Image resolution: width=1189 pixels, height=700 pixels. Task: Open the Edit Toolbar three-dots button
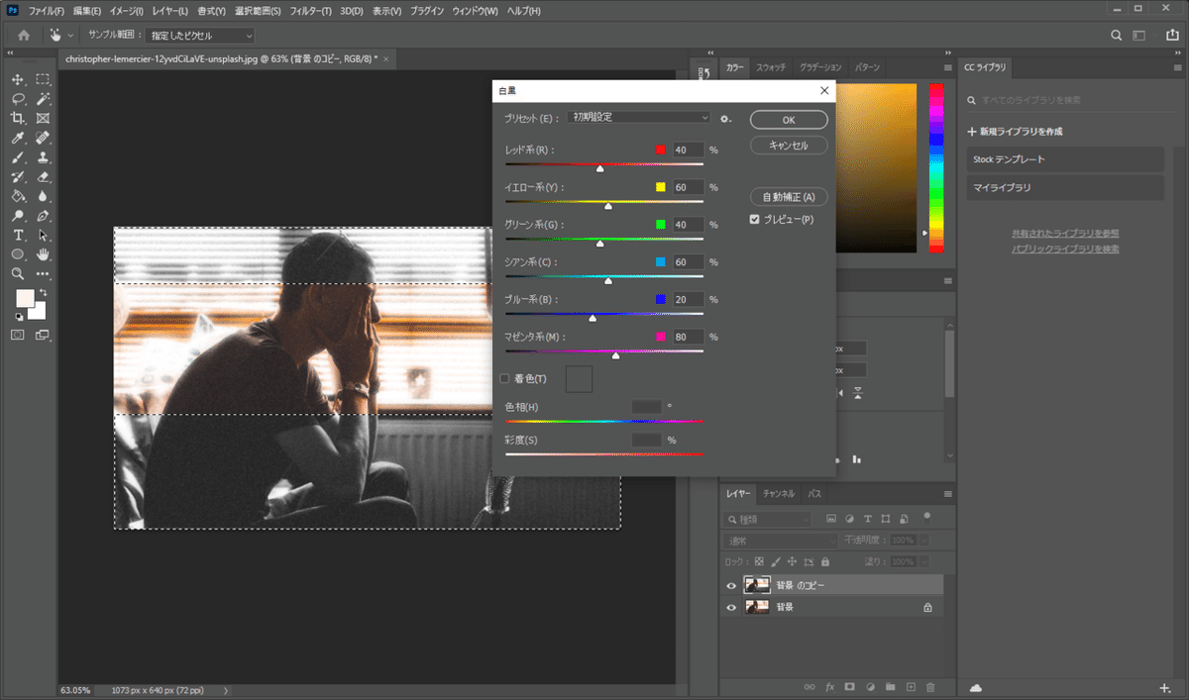[x=43, y=273]
